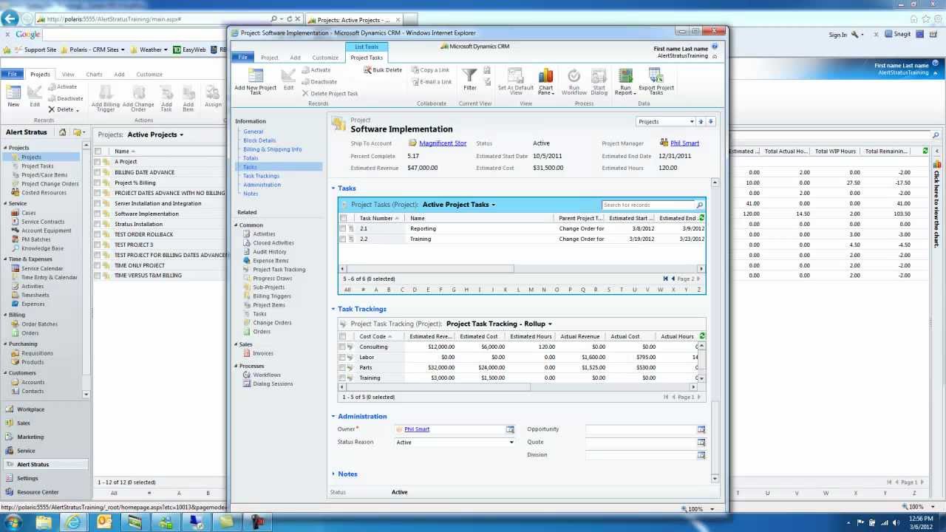Check the Labor cost code row
The width and height of the screenshot is (946, 532).
tap(342, 357)
